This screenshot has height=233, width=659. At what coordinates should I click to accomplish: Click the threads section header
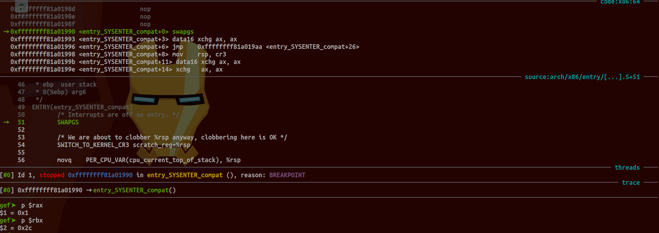(627, 168)
